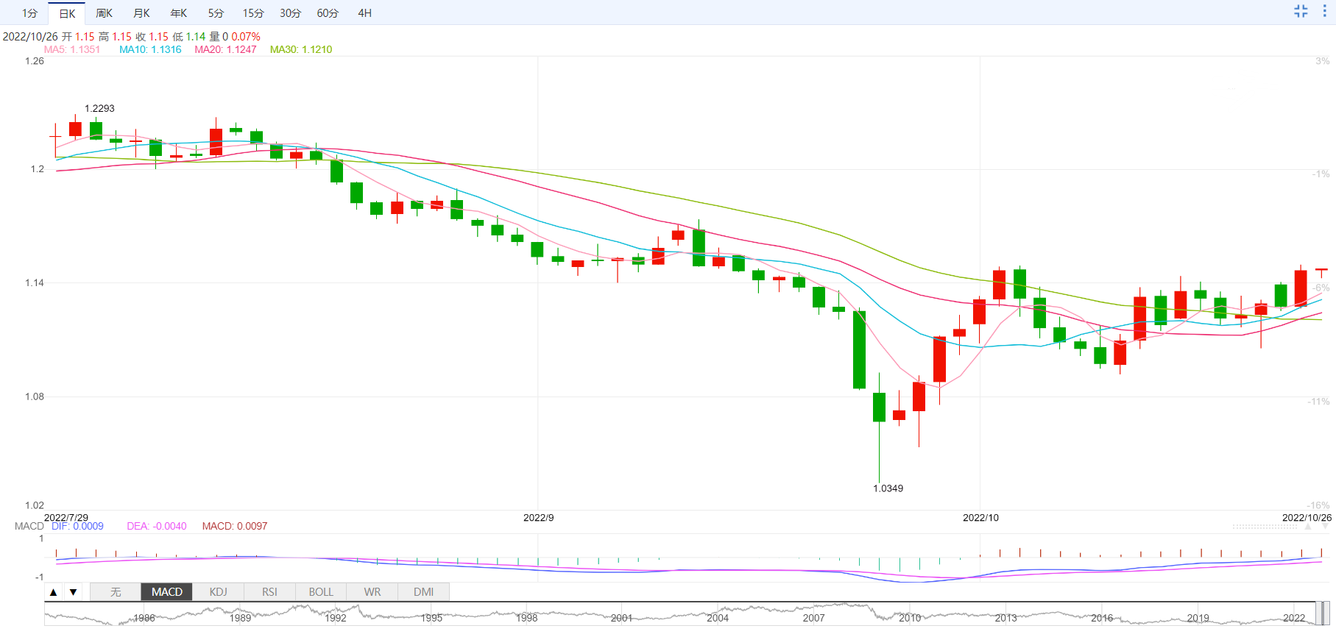
Task: Select the 日K daily chart tab
Action: 67,13
